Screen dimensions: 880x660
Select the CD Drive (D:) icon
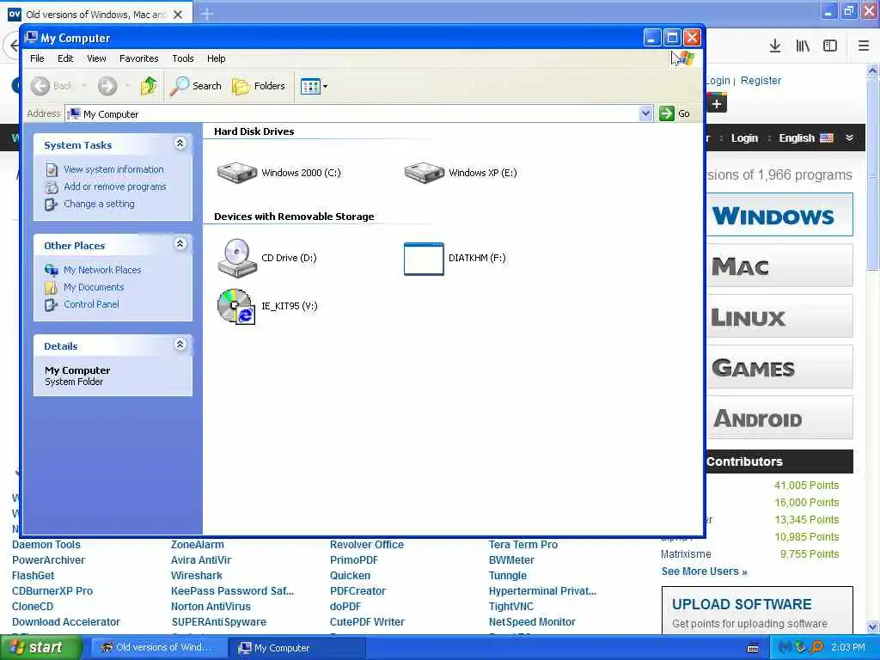(237, 258)
